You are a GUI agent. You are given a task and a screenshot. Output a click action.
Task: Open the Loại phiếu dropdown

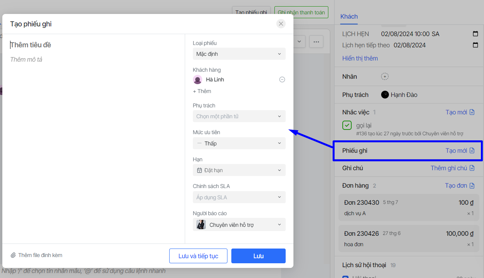[239, 54]
